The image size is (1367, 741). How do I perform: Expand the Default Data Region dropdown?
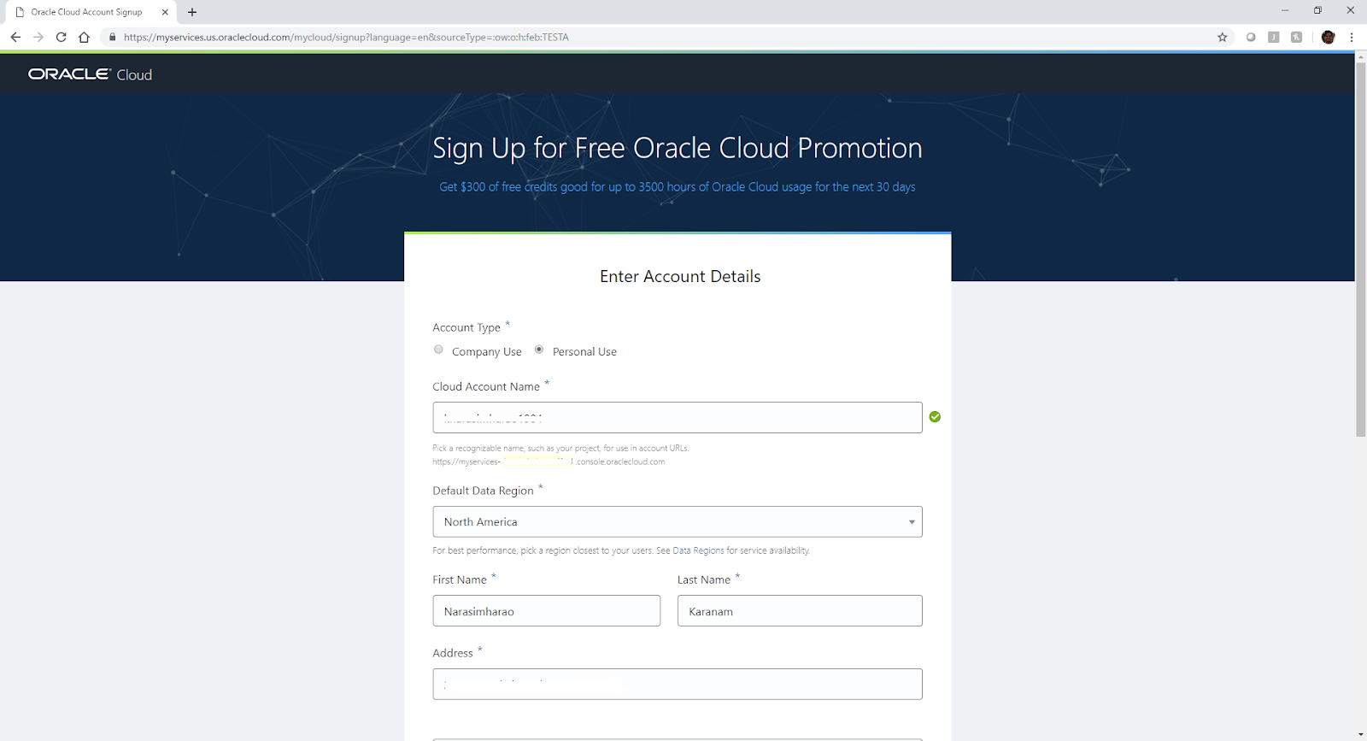(x=677, y=521)
